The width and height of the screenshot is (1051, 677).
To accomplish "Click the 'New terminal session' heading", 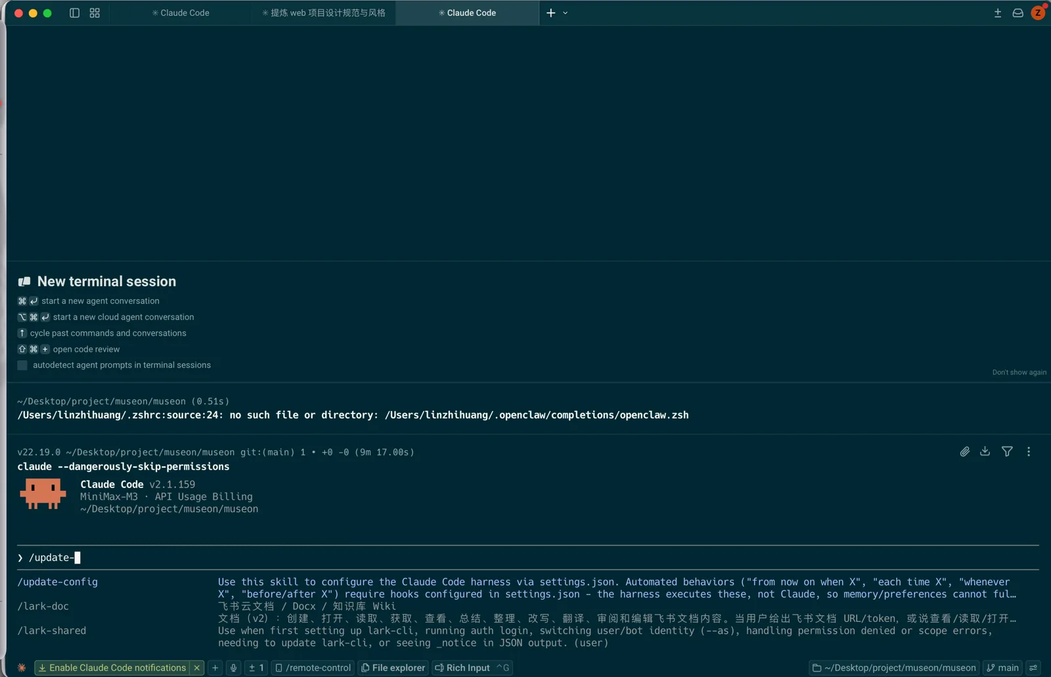I will coord(106,281).
